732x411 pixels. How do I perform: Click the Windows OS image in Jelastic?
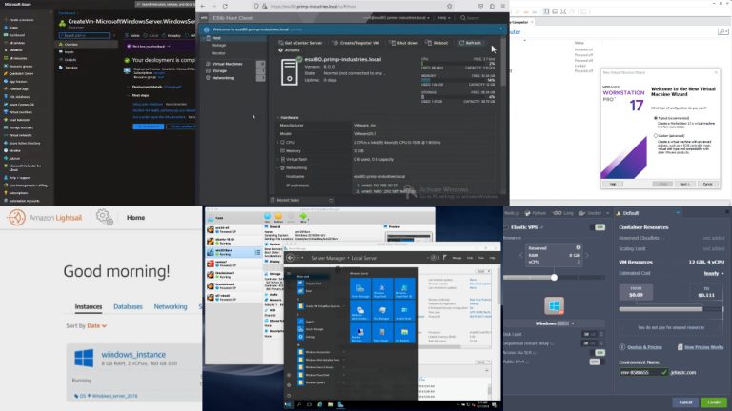pyautogui.click(x=554, y=306)
